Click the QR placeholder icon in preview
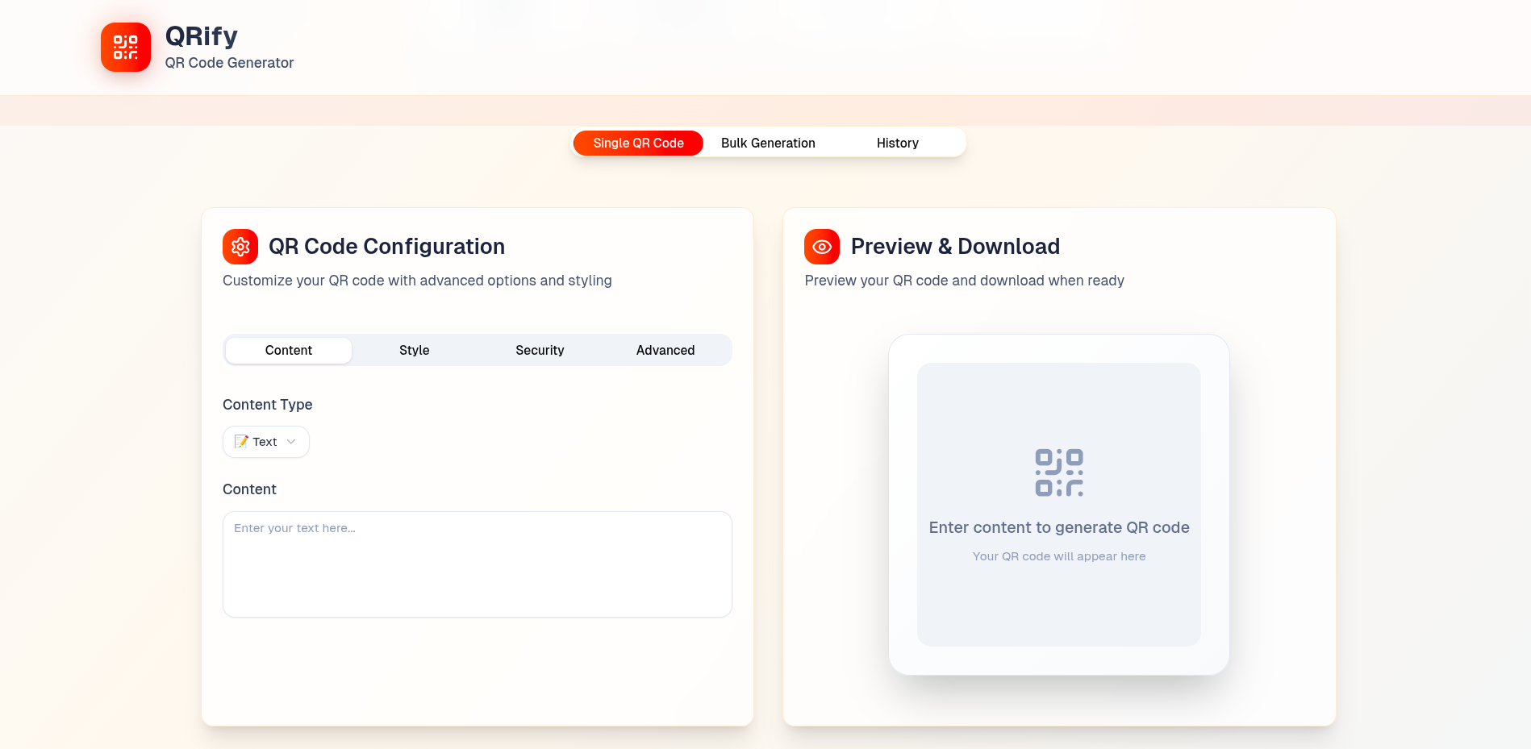Viewport: 1531px width, 749px height. point(1059,472)
